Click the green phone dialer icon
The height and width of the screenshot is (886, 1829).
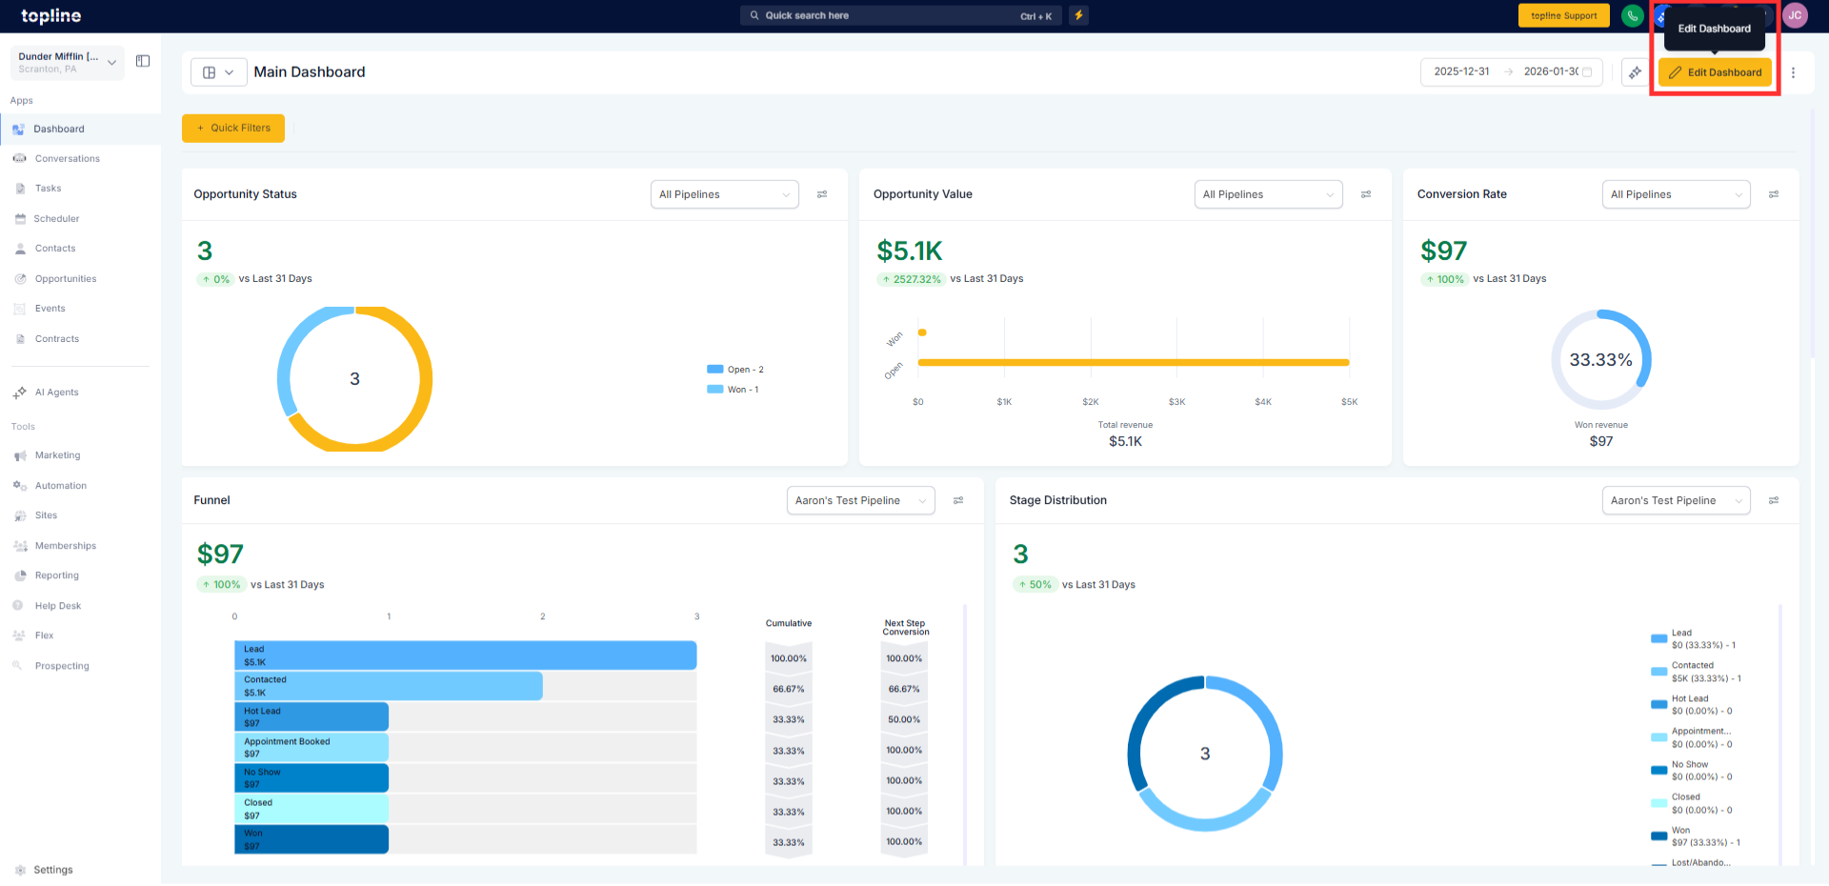[1633, 15]
